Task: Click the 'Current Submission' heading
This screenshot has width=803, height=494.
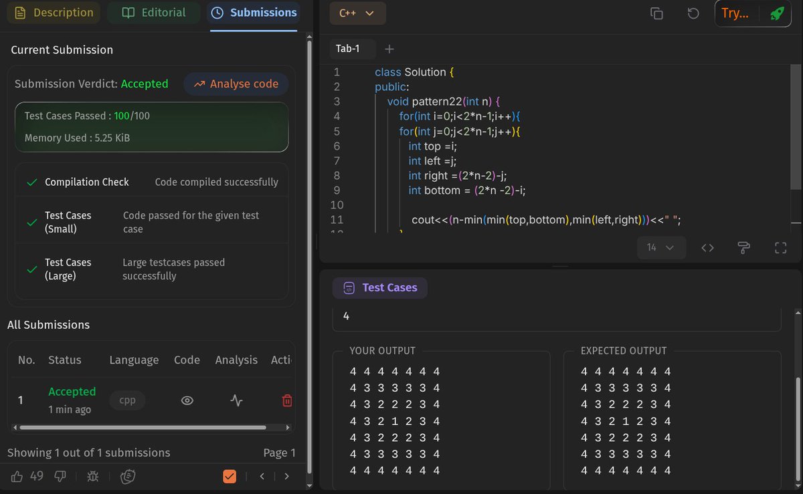Action: (62, 49)
